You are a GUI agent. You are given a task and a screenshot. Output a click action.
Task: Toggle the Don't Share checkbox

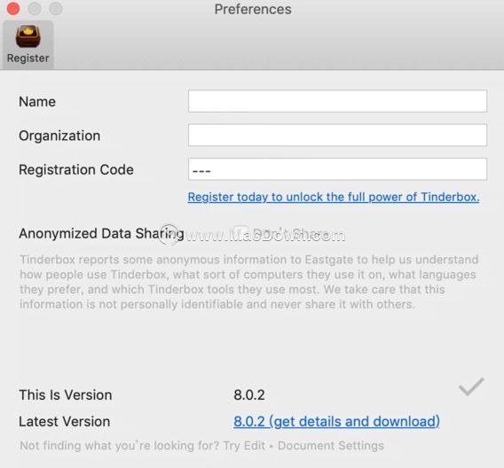point(240,233)
